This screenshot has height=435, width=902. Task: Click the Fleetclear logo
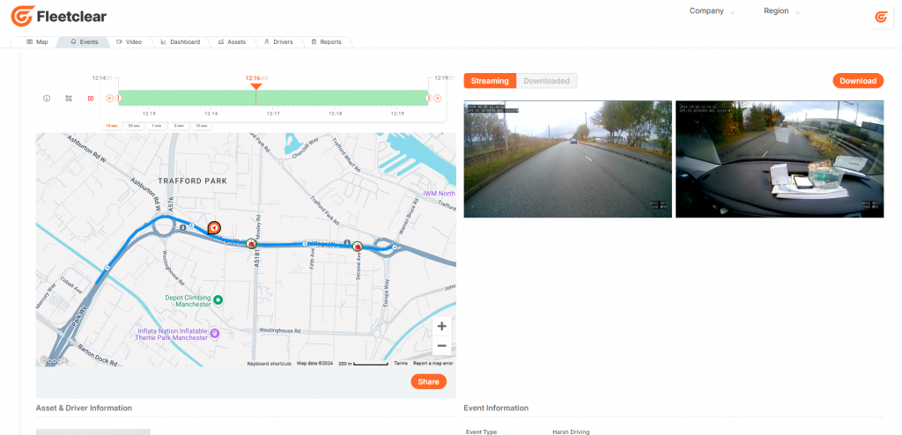click(x=59, y=16)
